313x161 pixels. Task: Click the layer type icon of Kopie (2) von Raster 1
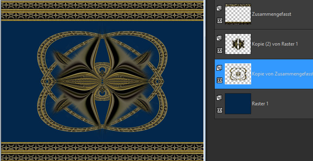[219, 38]
